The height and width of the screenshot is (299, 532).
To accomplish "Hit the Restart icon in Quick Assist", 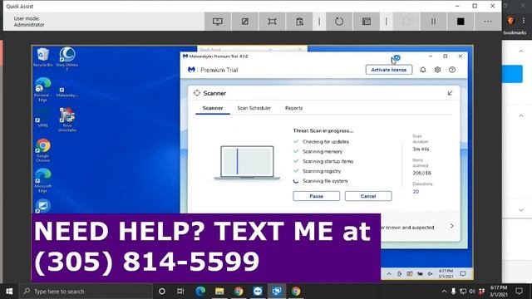I will coord(339,22).
